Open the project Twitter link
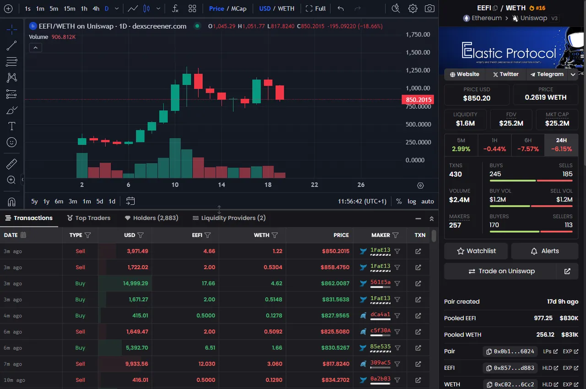The image size is (586, 389). (x=505, y=74)
